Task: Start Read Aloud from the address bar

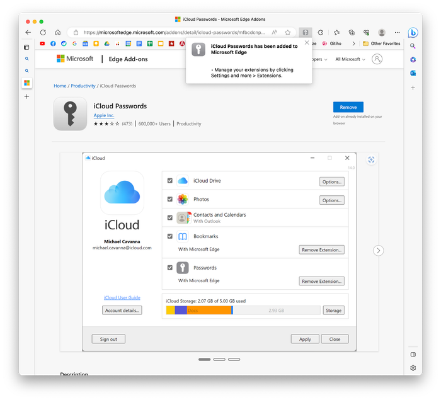Action: [x=274, y=33]
